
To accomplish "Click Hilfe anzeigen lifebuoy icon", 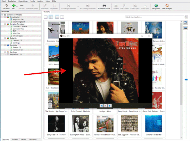I will click(x=167, y=6).
